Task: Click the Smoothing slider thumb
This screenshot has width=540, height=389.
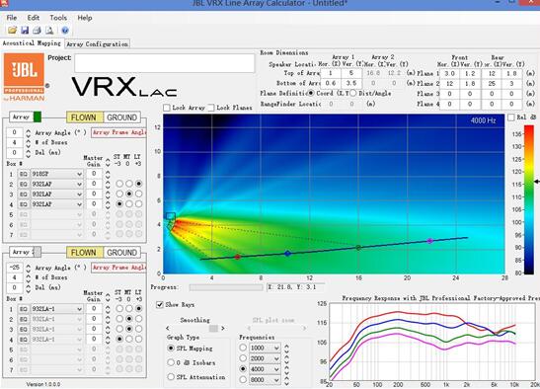Action: [213, 329]
